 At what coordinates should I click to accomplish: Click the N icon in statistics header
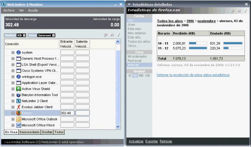[239, 11]
